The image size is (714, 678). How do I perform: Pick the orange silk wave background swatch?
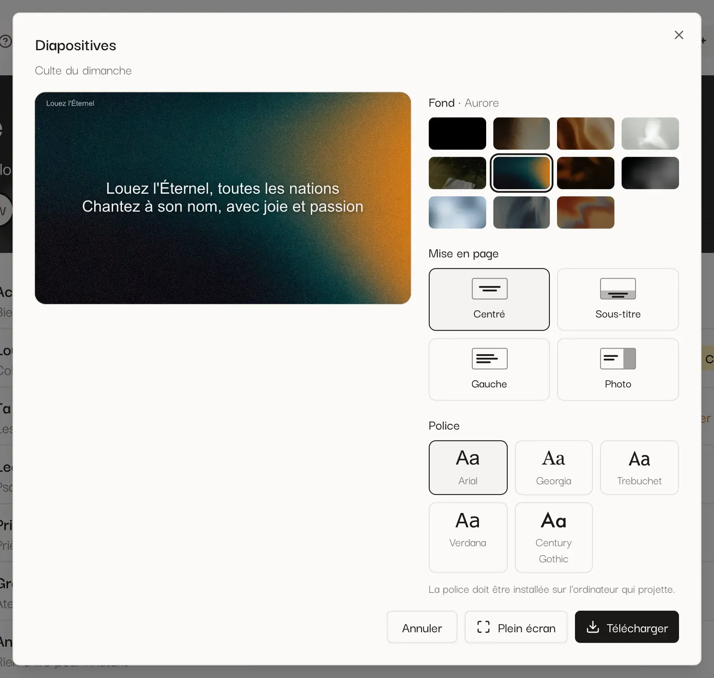[585, 134]
